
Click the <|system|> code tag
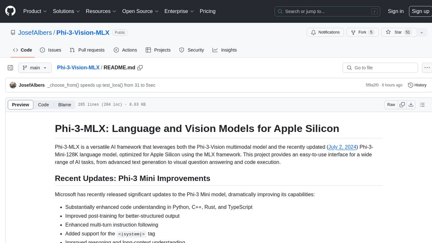click(x=132, y=234)
